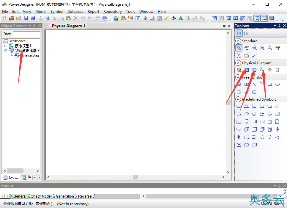The width and height of the screenshot is (287, 208).
Task: Toggle the Output window toolbar button
Action: (x=264, y=18)
